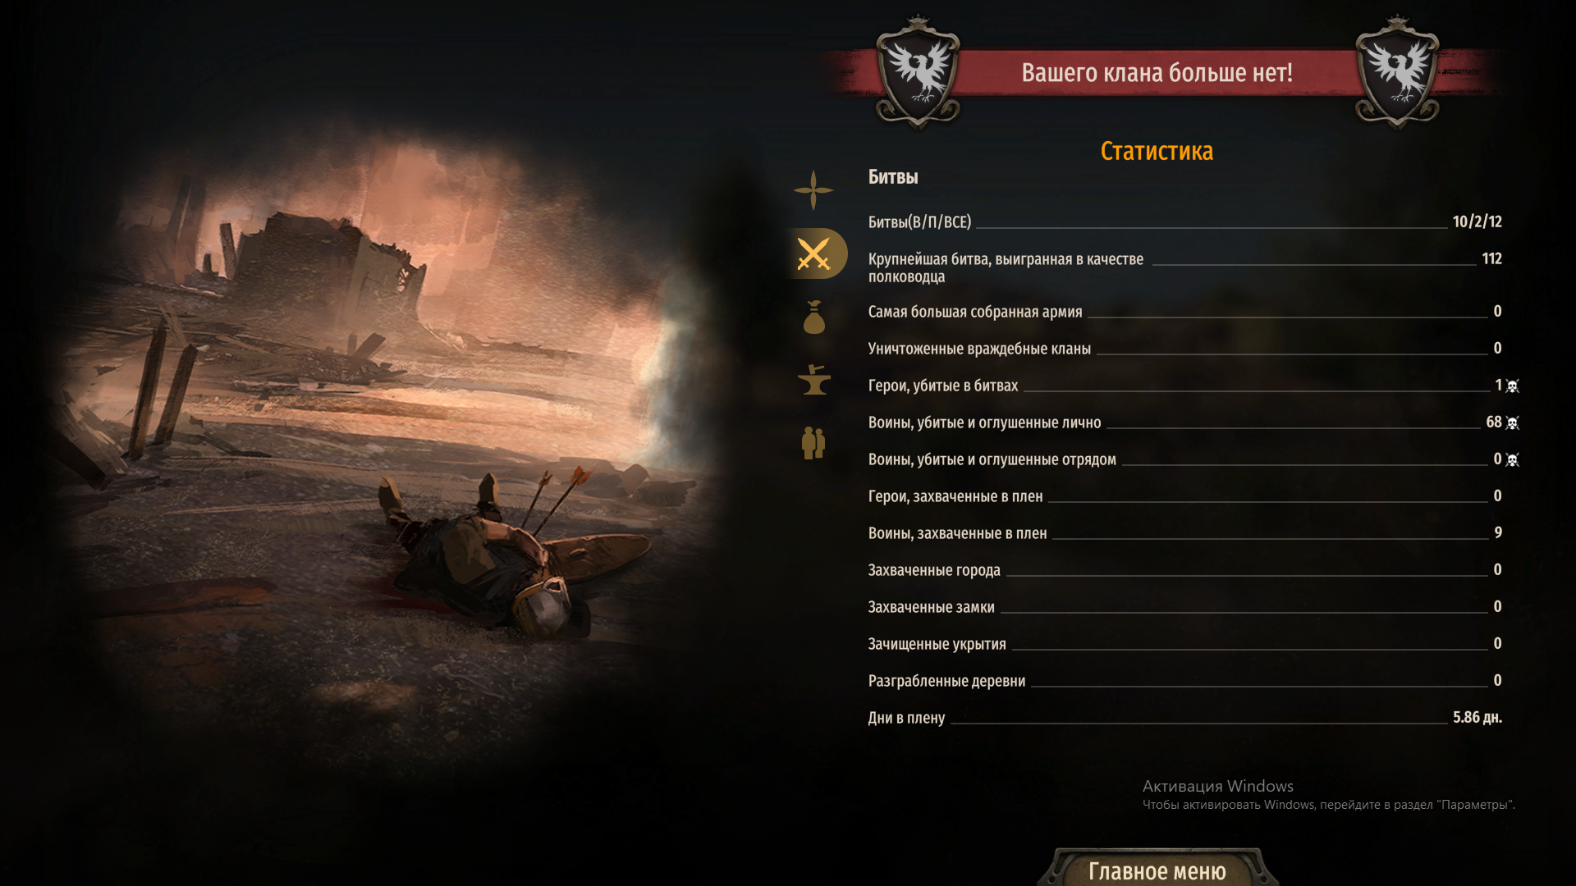
Task: Click skull icon beside party kills value
Action: (1513, 460)
